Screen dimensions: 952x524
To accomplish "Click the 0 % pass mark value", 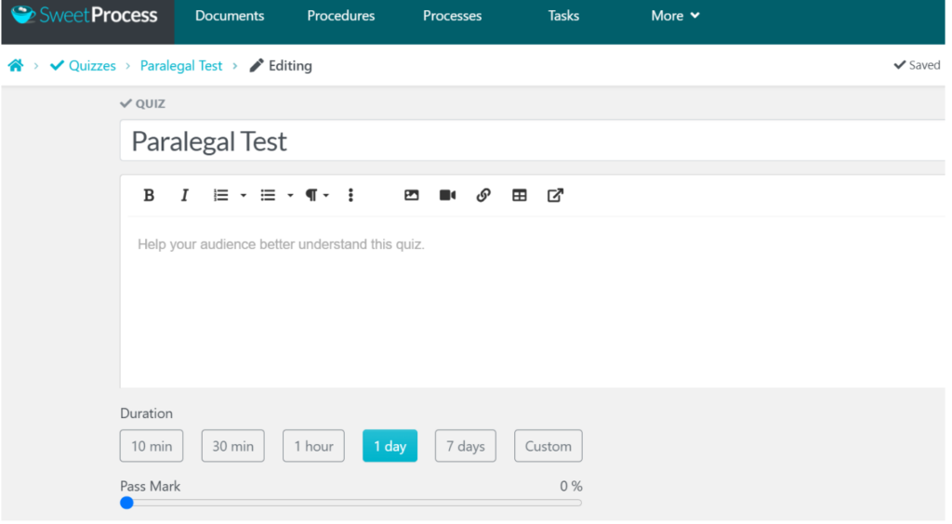I will coord(571,486).
